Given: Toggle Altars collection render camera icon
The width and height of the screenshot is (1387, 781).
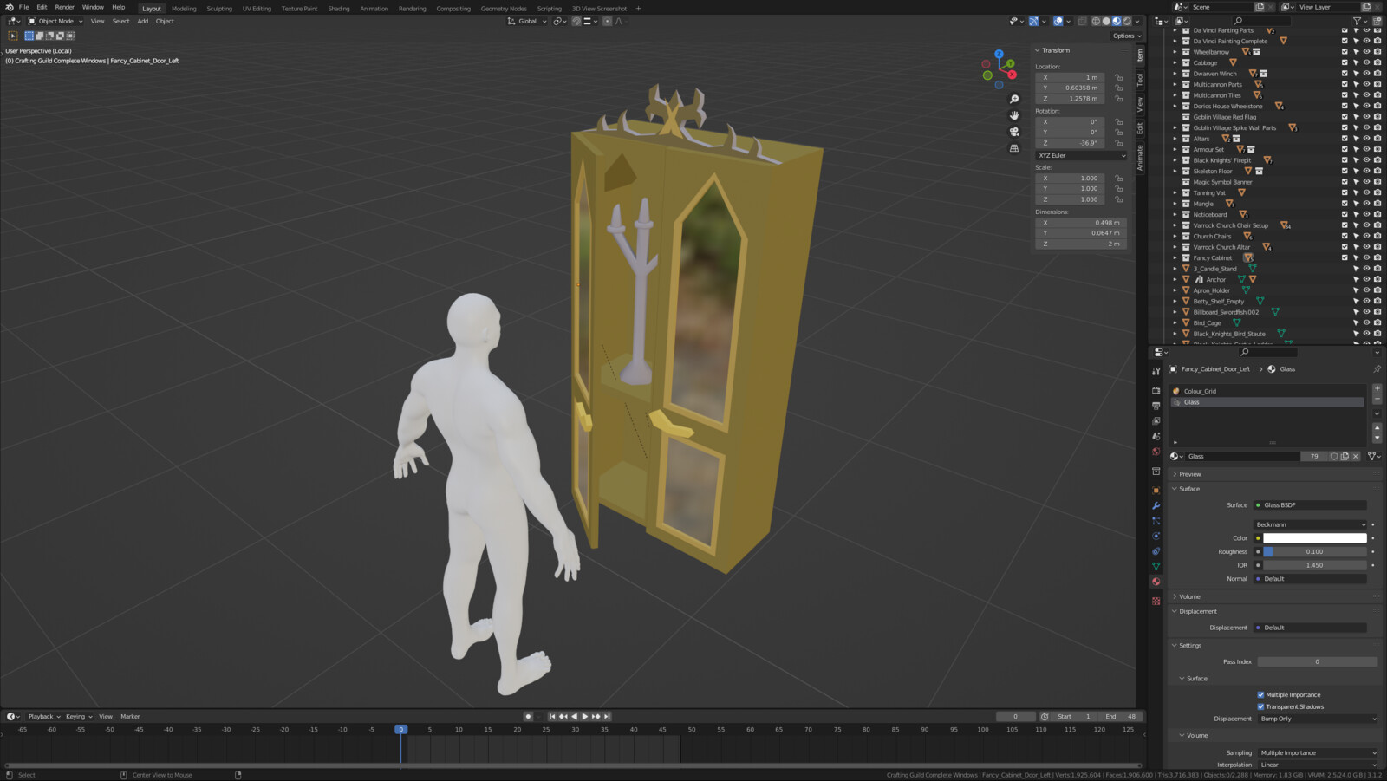Looking at the screenshot, I should (x=1377, y=139).
